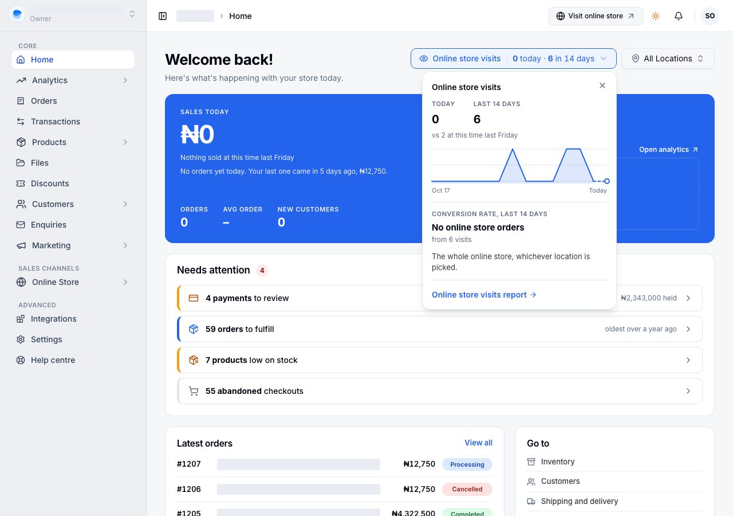Expand the Customers menu chevron
This screenshot has width=733, height=516.
click(125, 204)
